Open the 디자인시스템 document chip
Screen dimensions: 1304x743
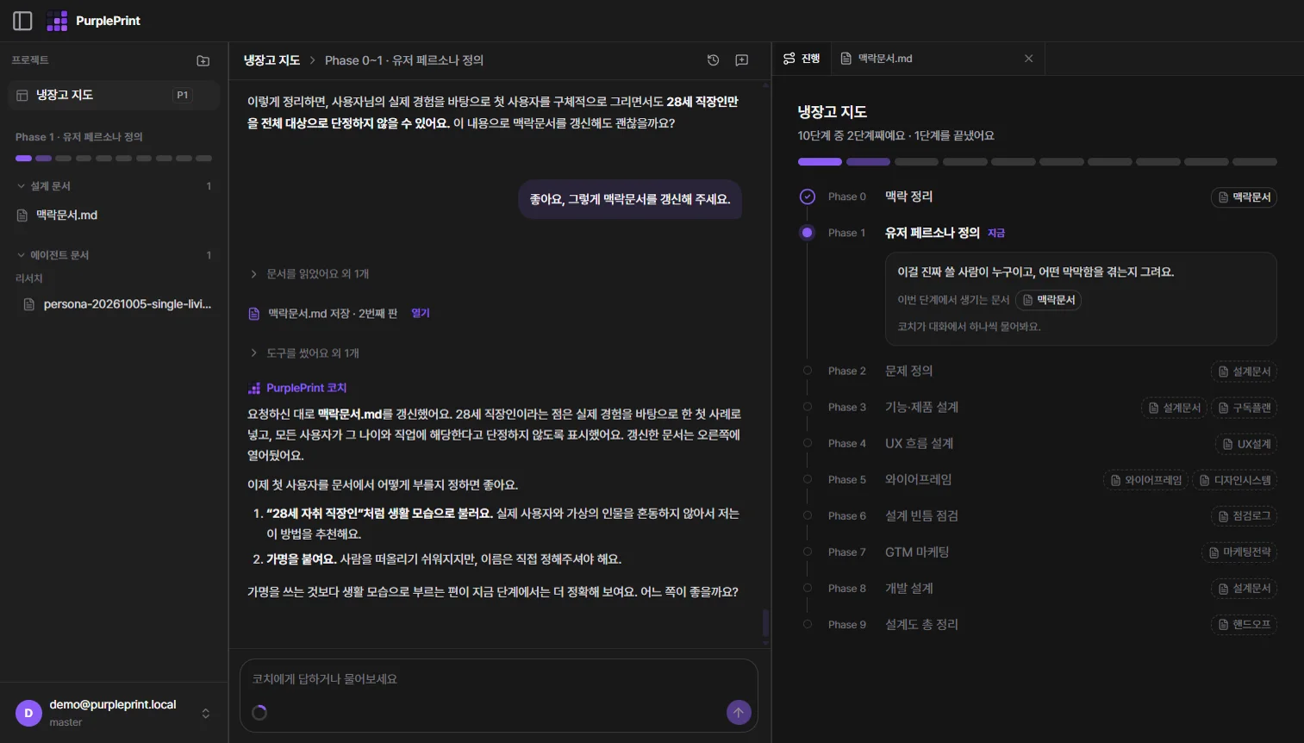[x=1234, y=480]
